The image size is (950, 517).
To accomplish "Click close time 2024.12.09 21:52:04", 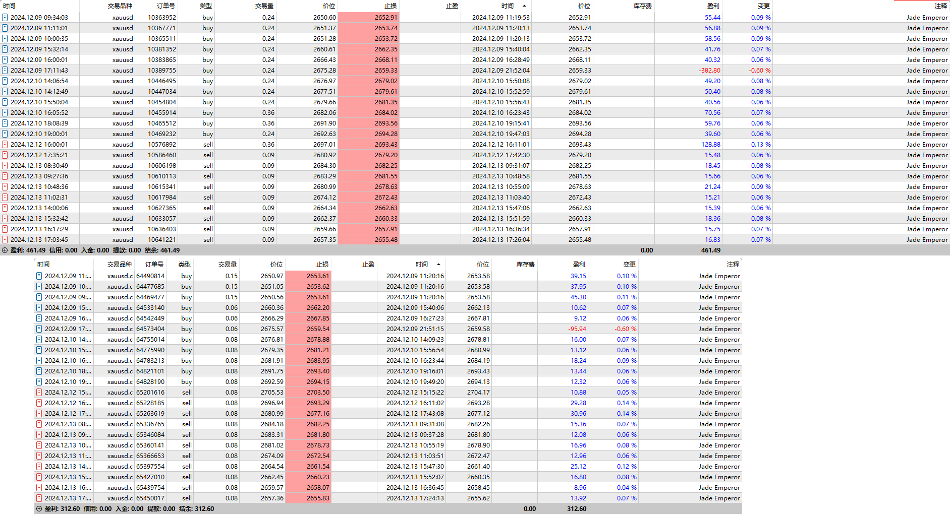I will pos(501,70).
